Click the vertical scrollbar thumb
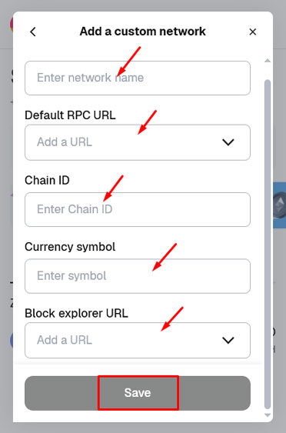This screenshot has height=433, width=286. pos(268,245)
